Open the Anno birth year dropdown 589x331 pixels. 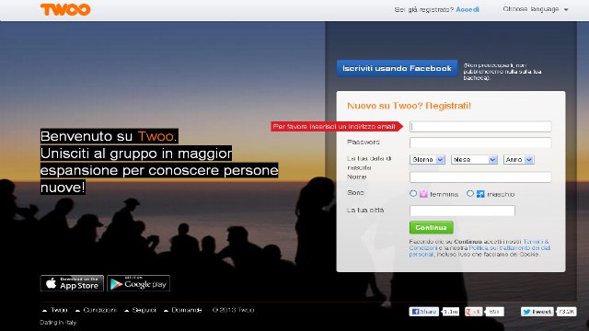pyautogui.click(x=519, y=159)
